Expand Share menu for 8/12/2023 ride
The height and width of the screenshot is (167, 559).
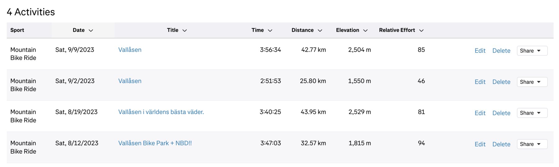532,144
